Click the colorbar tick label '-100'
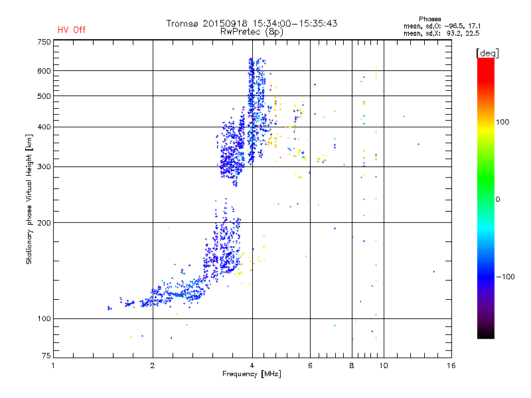The width and height of the screenshot is (531, 398). pos(505,277)
